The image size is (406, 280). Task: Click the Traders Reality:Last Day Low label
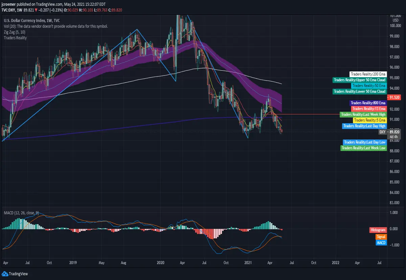pos(365,142)
